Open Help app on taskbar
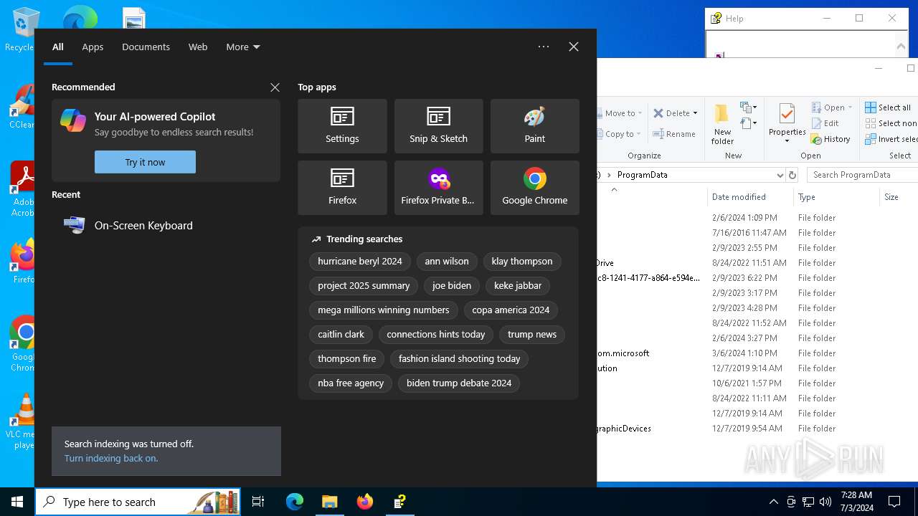The height and width of the screenshot is (516, 918). [x=399, y=502]
